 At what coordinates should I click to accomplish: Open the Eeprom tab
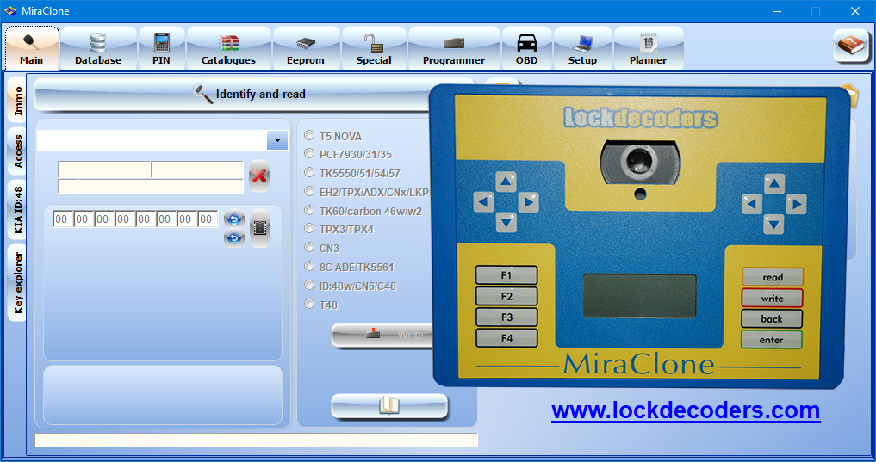tap(306, 48)
